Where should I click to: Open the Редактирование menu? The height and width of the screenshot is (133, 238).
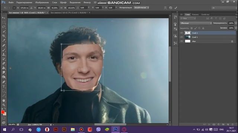click(24, 3)
